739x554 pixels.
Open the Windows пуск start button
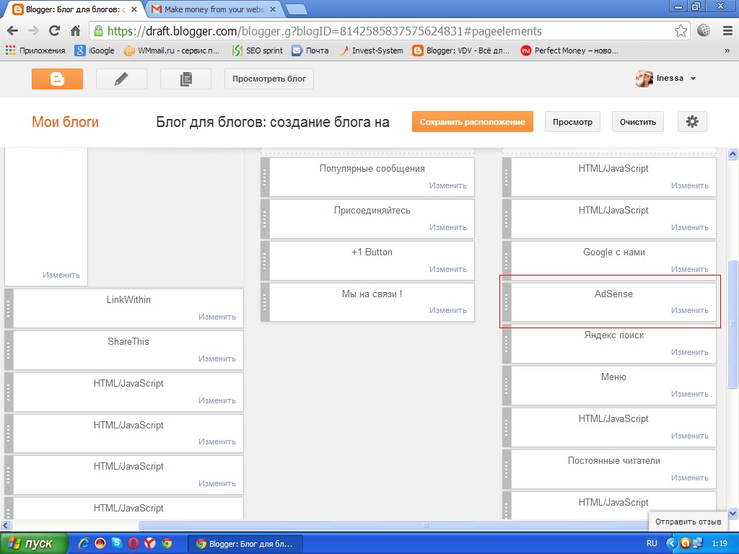coord(34,543)
